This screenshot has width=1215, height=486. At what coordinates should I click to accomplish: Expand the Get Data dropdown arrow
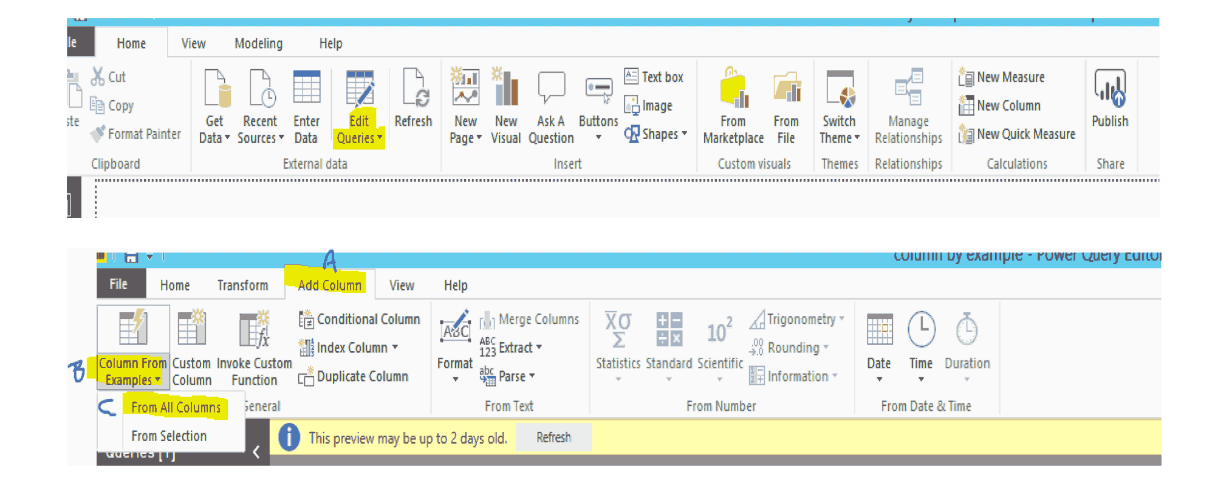tap(227, 138)
